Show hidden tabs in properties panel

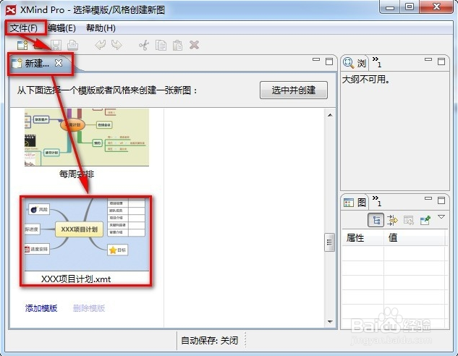point(377,201)
